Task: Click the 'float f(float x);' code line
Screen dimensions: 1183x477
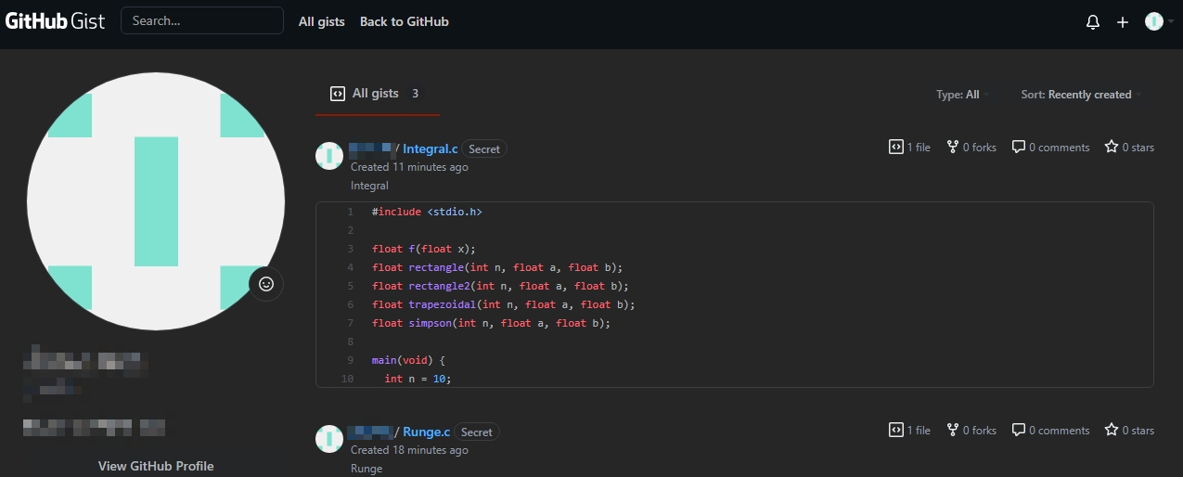Action: (x=424, y=249)
